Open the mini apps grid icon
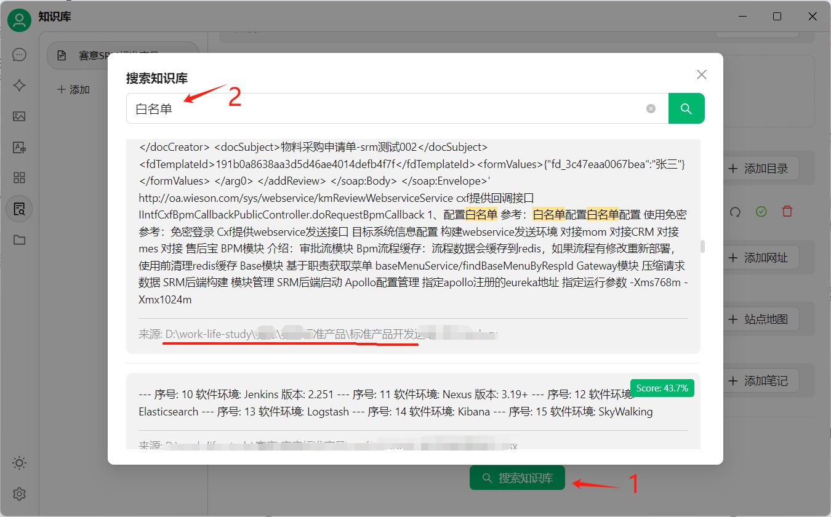 click(19, 178)
